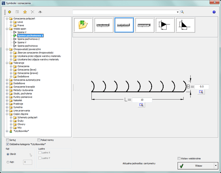Image resolution: width=221 pixels, height=173 pixels.
Task: Collapse the Widoki spoin node
Action: point(7,29)
